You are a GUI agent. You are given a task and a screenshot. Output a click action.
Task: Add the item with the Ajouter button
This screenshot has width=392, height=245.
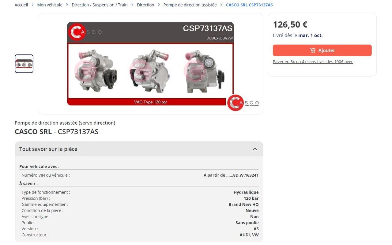point(322,50)
